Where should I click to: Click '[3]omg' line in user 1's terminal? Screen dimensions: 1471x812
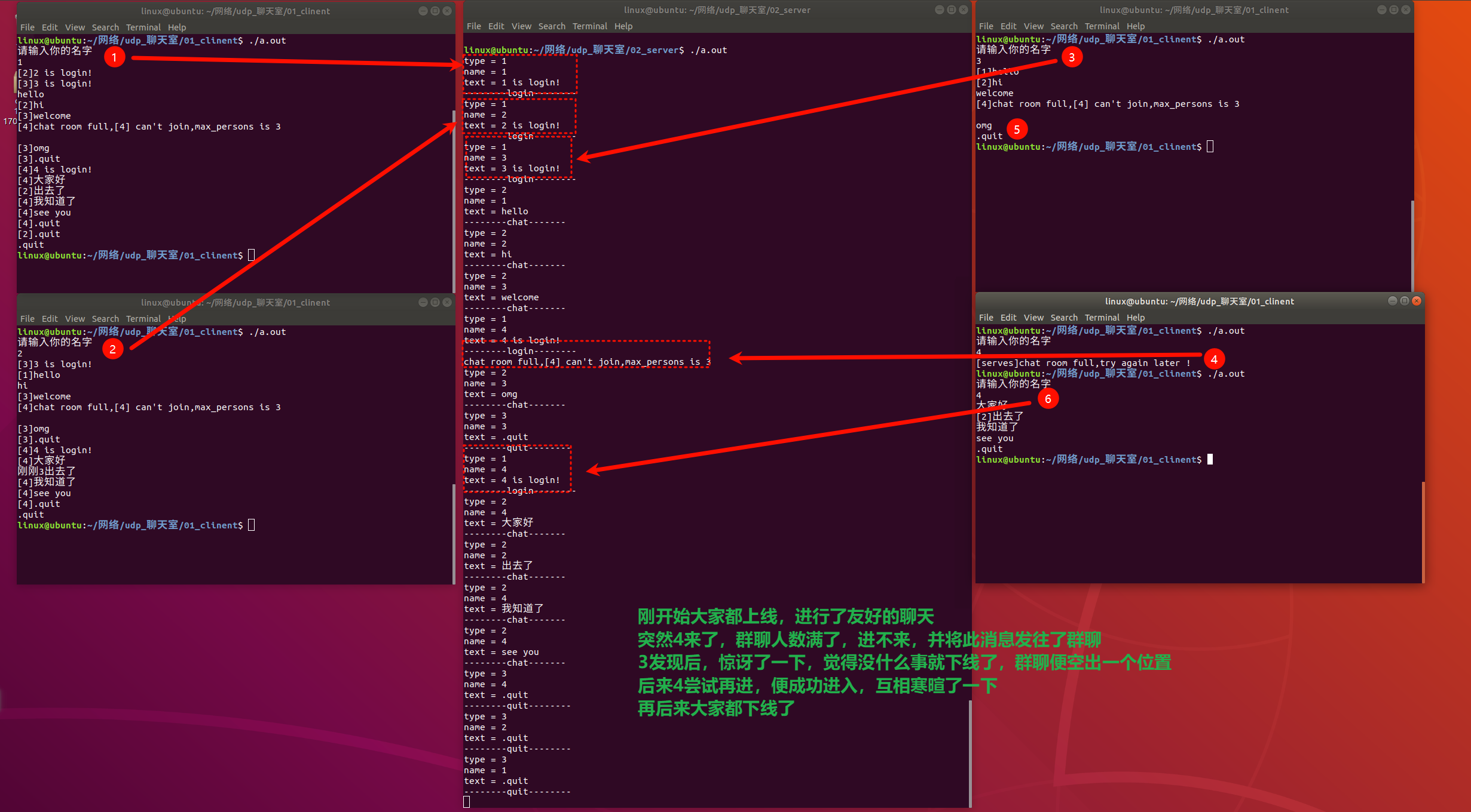point(33,148)
